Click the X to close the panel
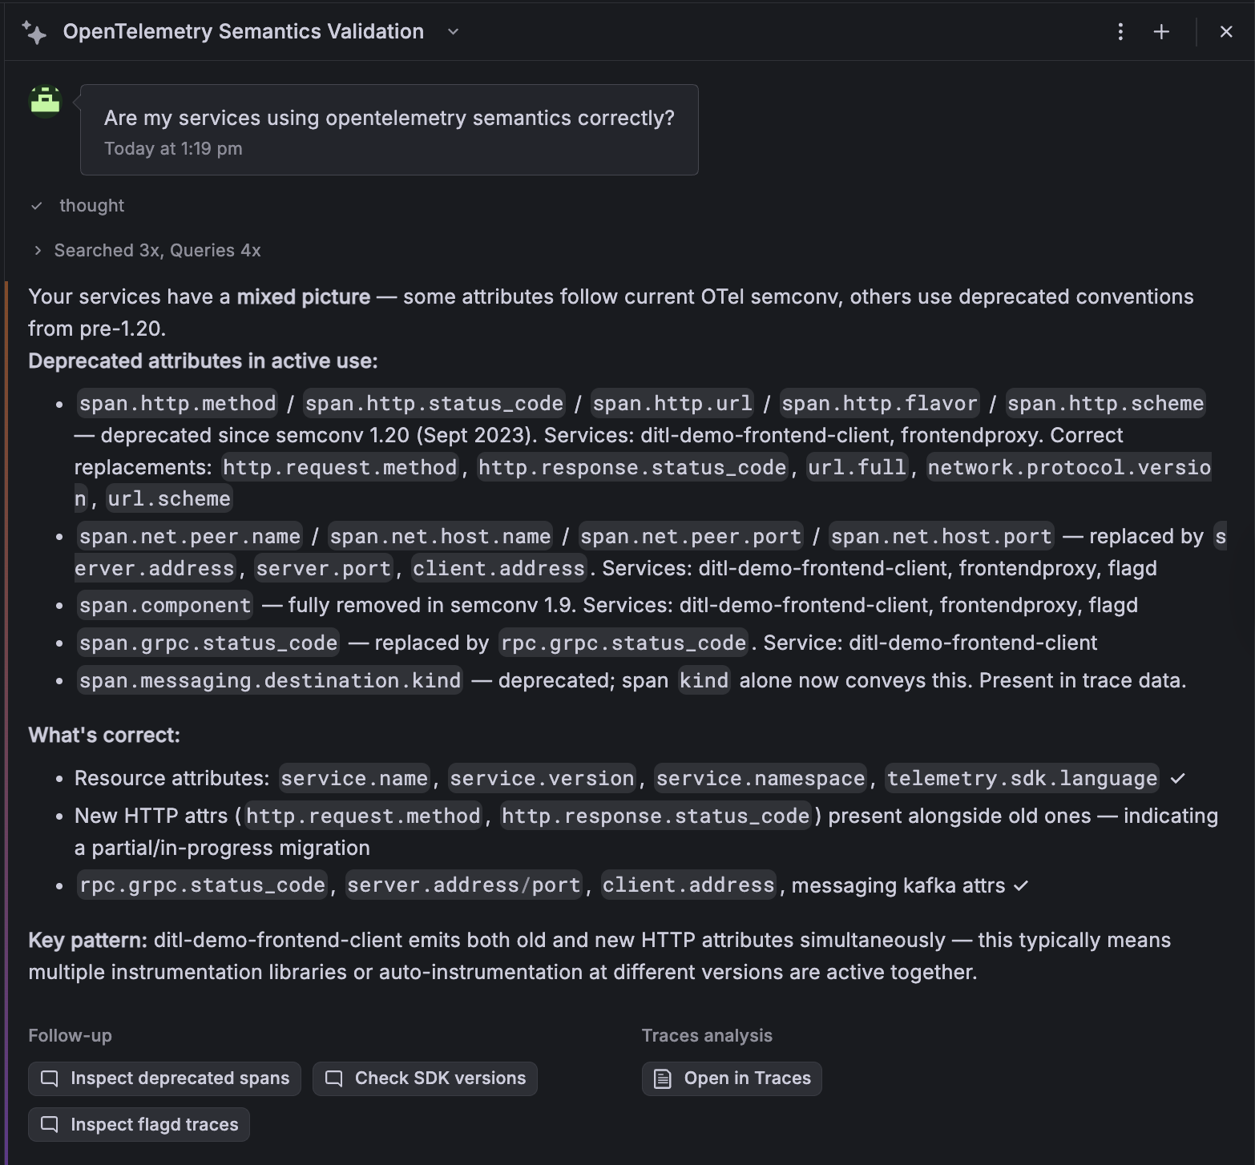 click(1226, 31)
